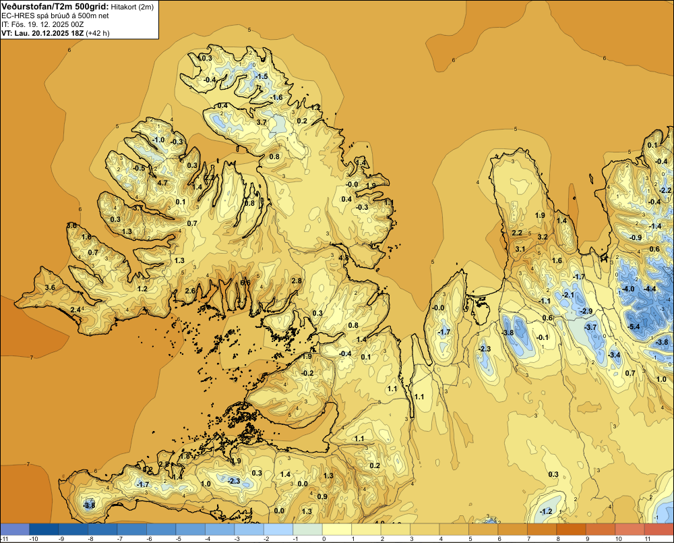Screen dimensions: 674x543
Task: Click the '-0.5' temperature value
Action: point(139,168)
